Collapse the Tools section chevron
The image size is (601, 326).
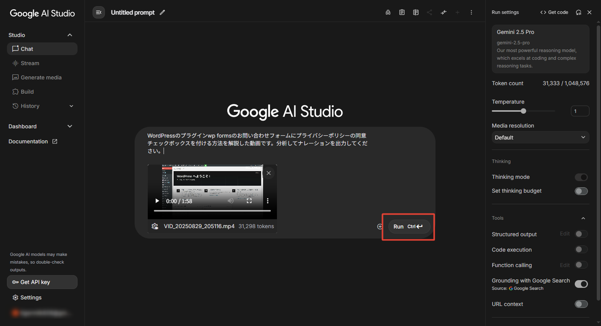[x=583, y=218]
